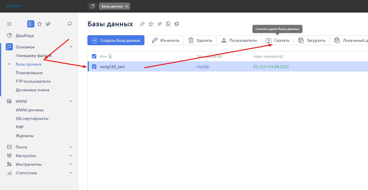Screen dimensions: 368x190
Task: Collapse the Основное section chevron
Action: coord(71,47)
